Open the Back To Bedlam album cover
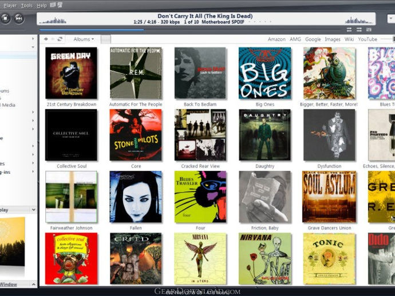Viewport: 395px width, 296px height. point(200,73)
